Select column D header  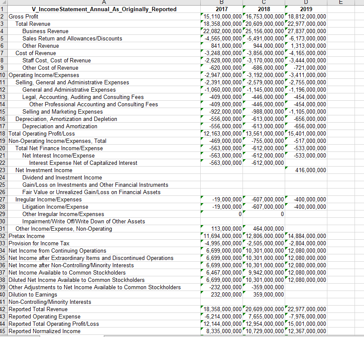click(x=306, y=3)
